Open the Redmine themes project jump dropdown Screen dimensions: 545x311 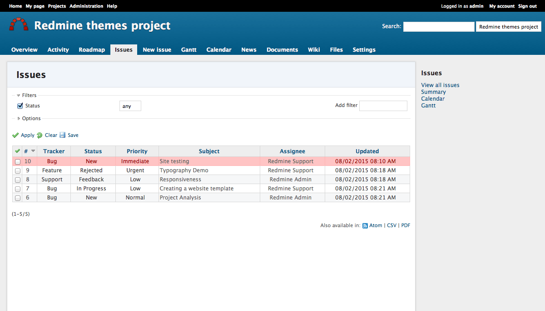point(509,27)
